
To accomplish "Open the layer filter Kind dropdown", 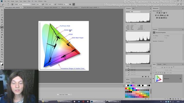I will tap(157, 68).
